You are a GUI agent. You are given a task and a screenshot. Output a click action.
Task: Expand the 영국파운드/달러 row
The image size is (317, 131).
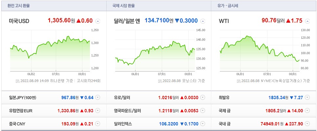click(x=203, y=111)
